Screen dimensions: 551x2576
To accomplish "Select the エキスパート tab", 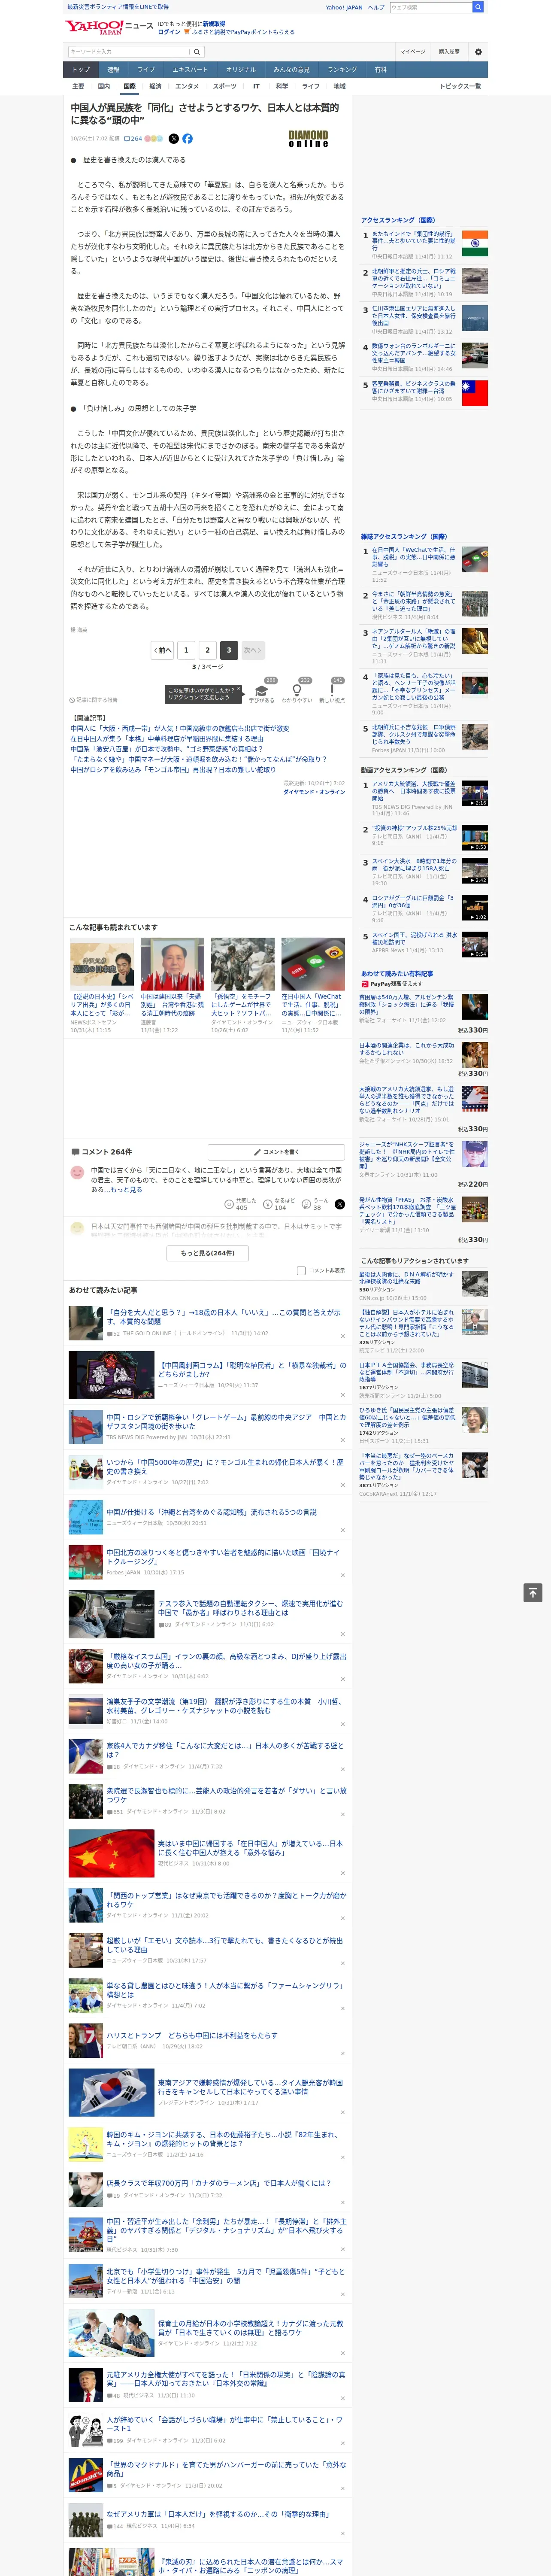I will click(x=190, y=70).
